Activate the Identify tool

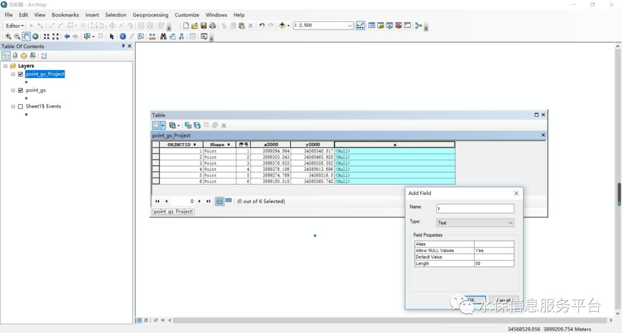point(123,36)
